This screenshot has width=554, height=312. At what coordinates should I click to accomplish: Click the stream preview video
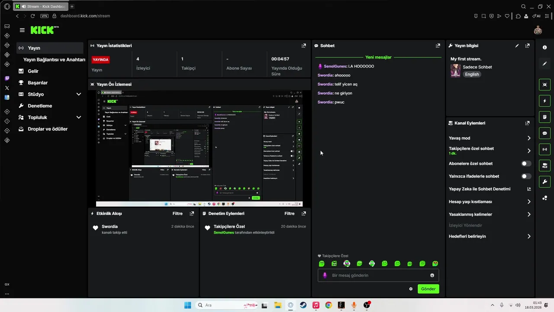pyautogui.click(x=199, y=148)
